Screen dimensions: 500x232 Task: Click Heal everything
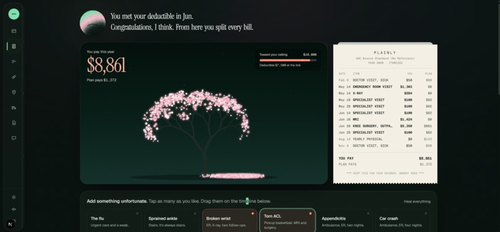click(417, 202)
